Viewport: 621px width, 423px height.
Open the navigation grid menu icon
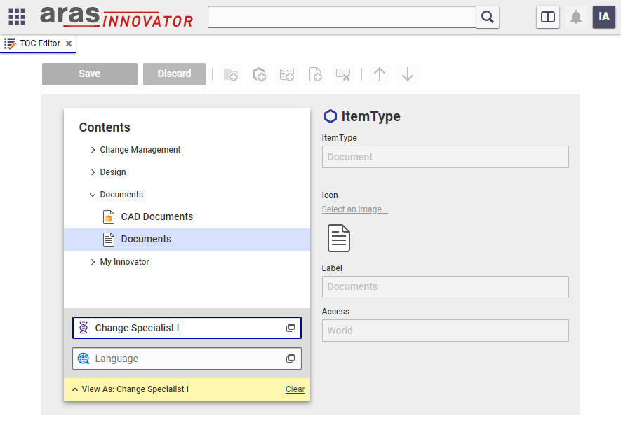[17, 17]
